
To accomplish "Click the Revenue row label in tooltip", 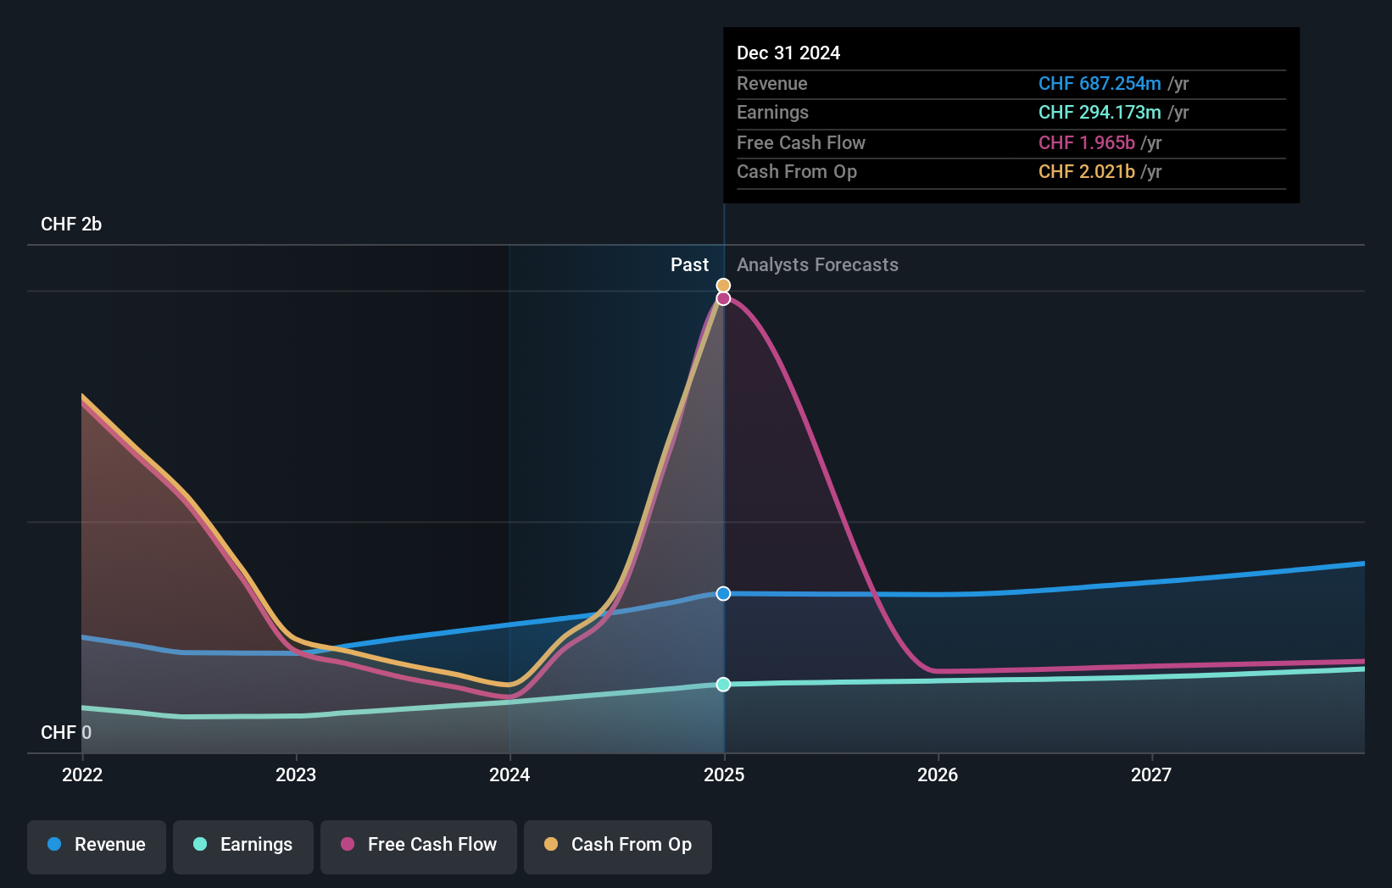I will click(x=771, y=83).
